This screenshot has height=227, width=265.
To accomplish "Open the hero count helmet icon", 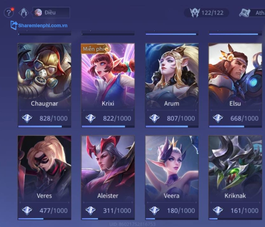I will [x=195, y=12].
